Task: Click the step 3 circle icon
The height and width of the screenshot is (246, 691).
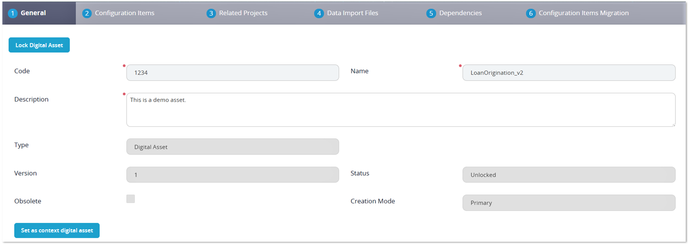Action: tap(211, 13)
